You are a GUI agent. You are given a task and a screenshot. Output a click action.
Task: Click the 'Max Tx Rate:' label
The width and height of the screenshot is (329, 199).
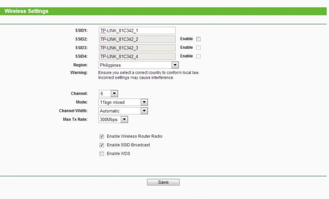(75, 119)
